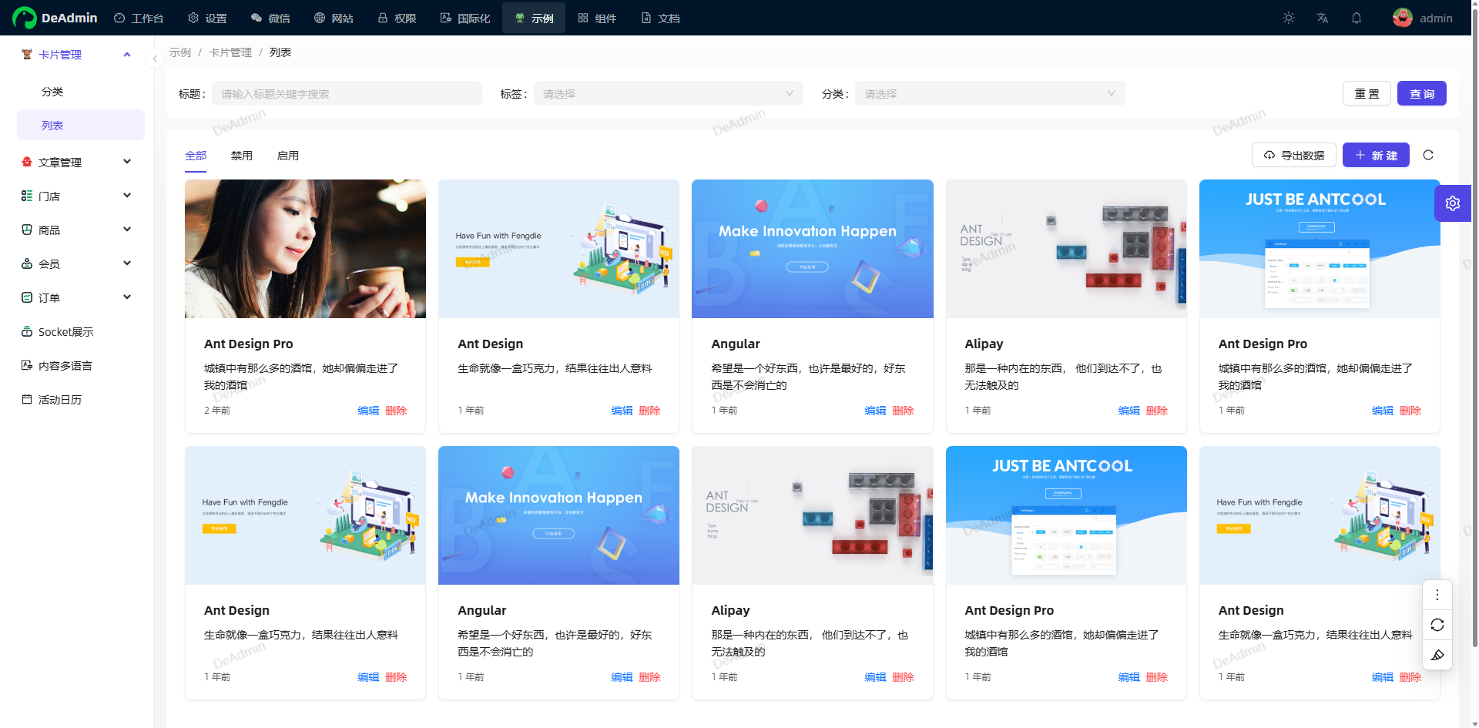The height and width of the screenshot is (728, 1479).
Task: Open the language translation switcher icon
Action: tap(1323, 18)
